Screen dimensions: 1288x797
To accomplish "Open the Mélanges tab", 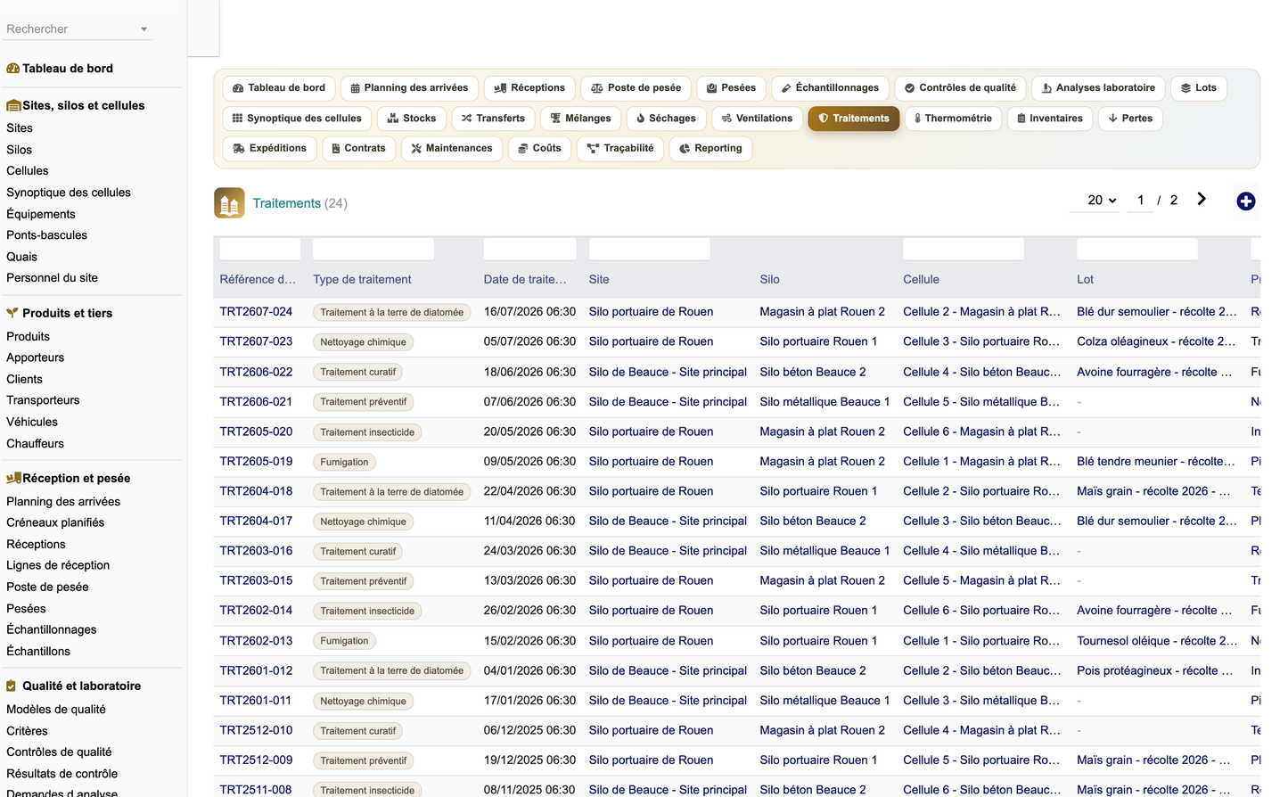I will [580, 119].
